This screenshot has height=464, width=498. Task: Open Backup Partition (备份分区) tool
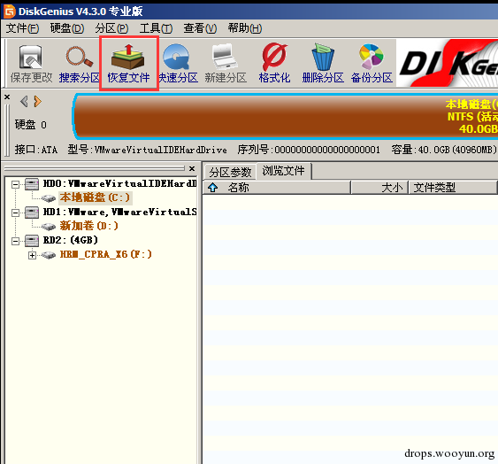372,64
